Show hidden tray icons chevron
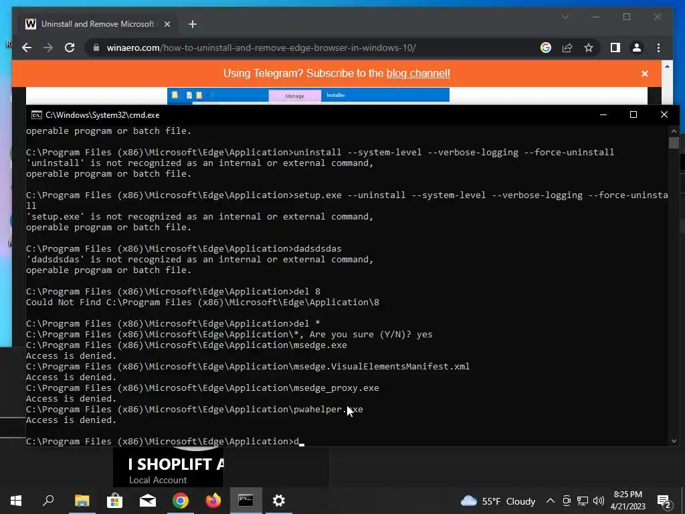The image size is (685, 514). tap(551, 501)
